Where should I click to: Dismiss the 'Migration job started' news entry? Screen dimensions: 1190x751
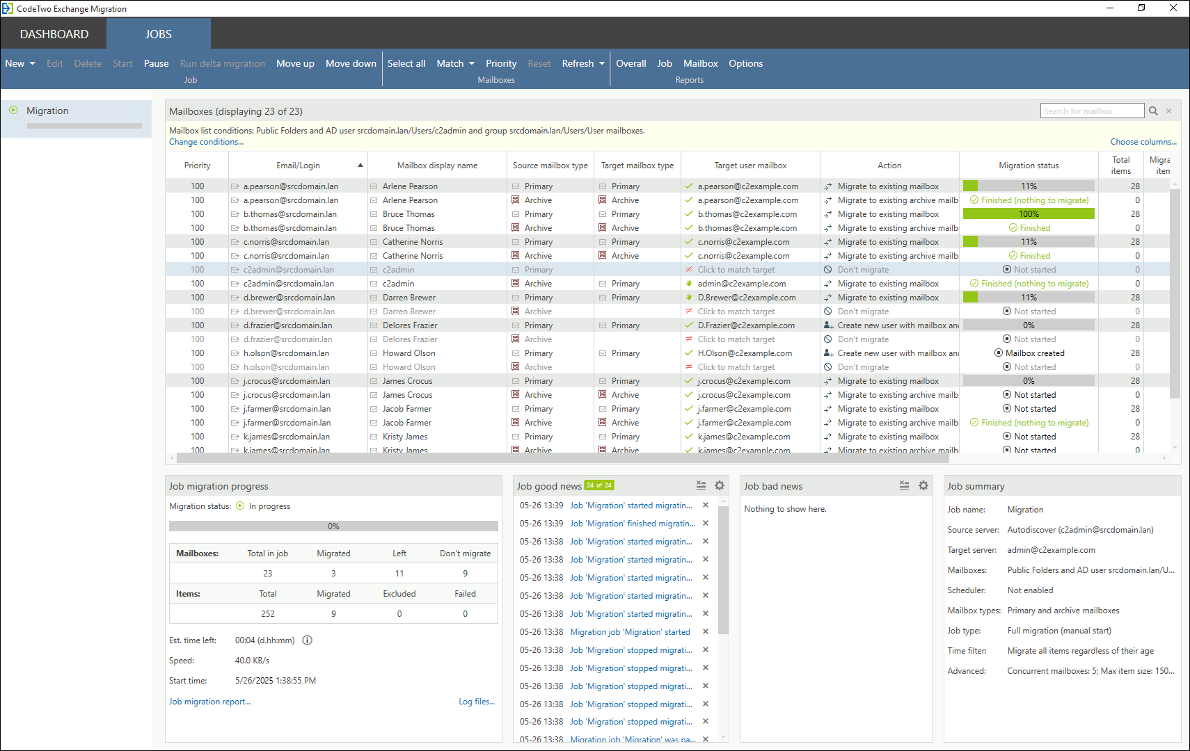pyautogui.click(x=706, y=632)
